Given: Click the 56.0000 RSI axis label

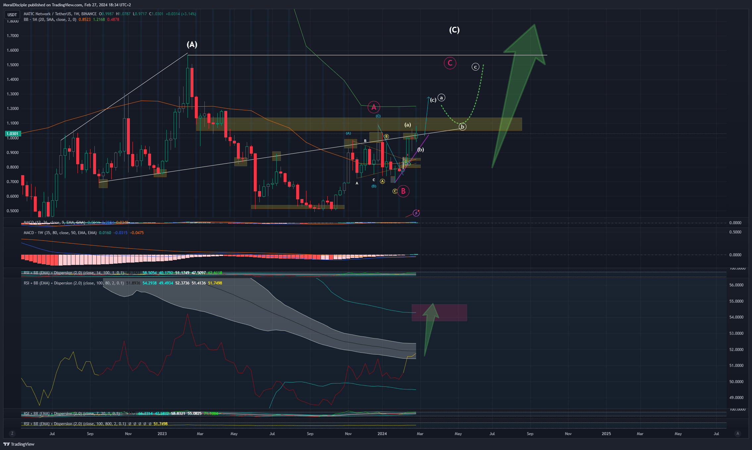Looking at the screenshot, I should pos(736,285).
